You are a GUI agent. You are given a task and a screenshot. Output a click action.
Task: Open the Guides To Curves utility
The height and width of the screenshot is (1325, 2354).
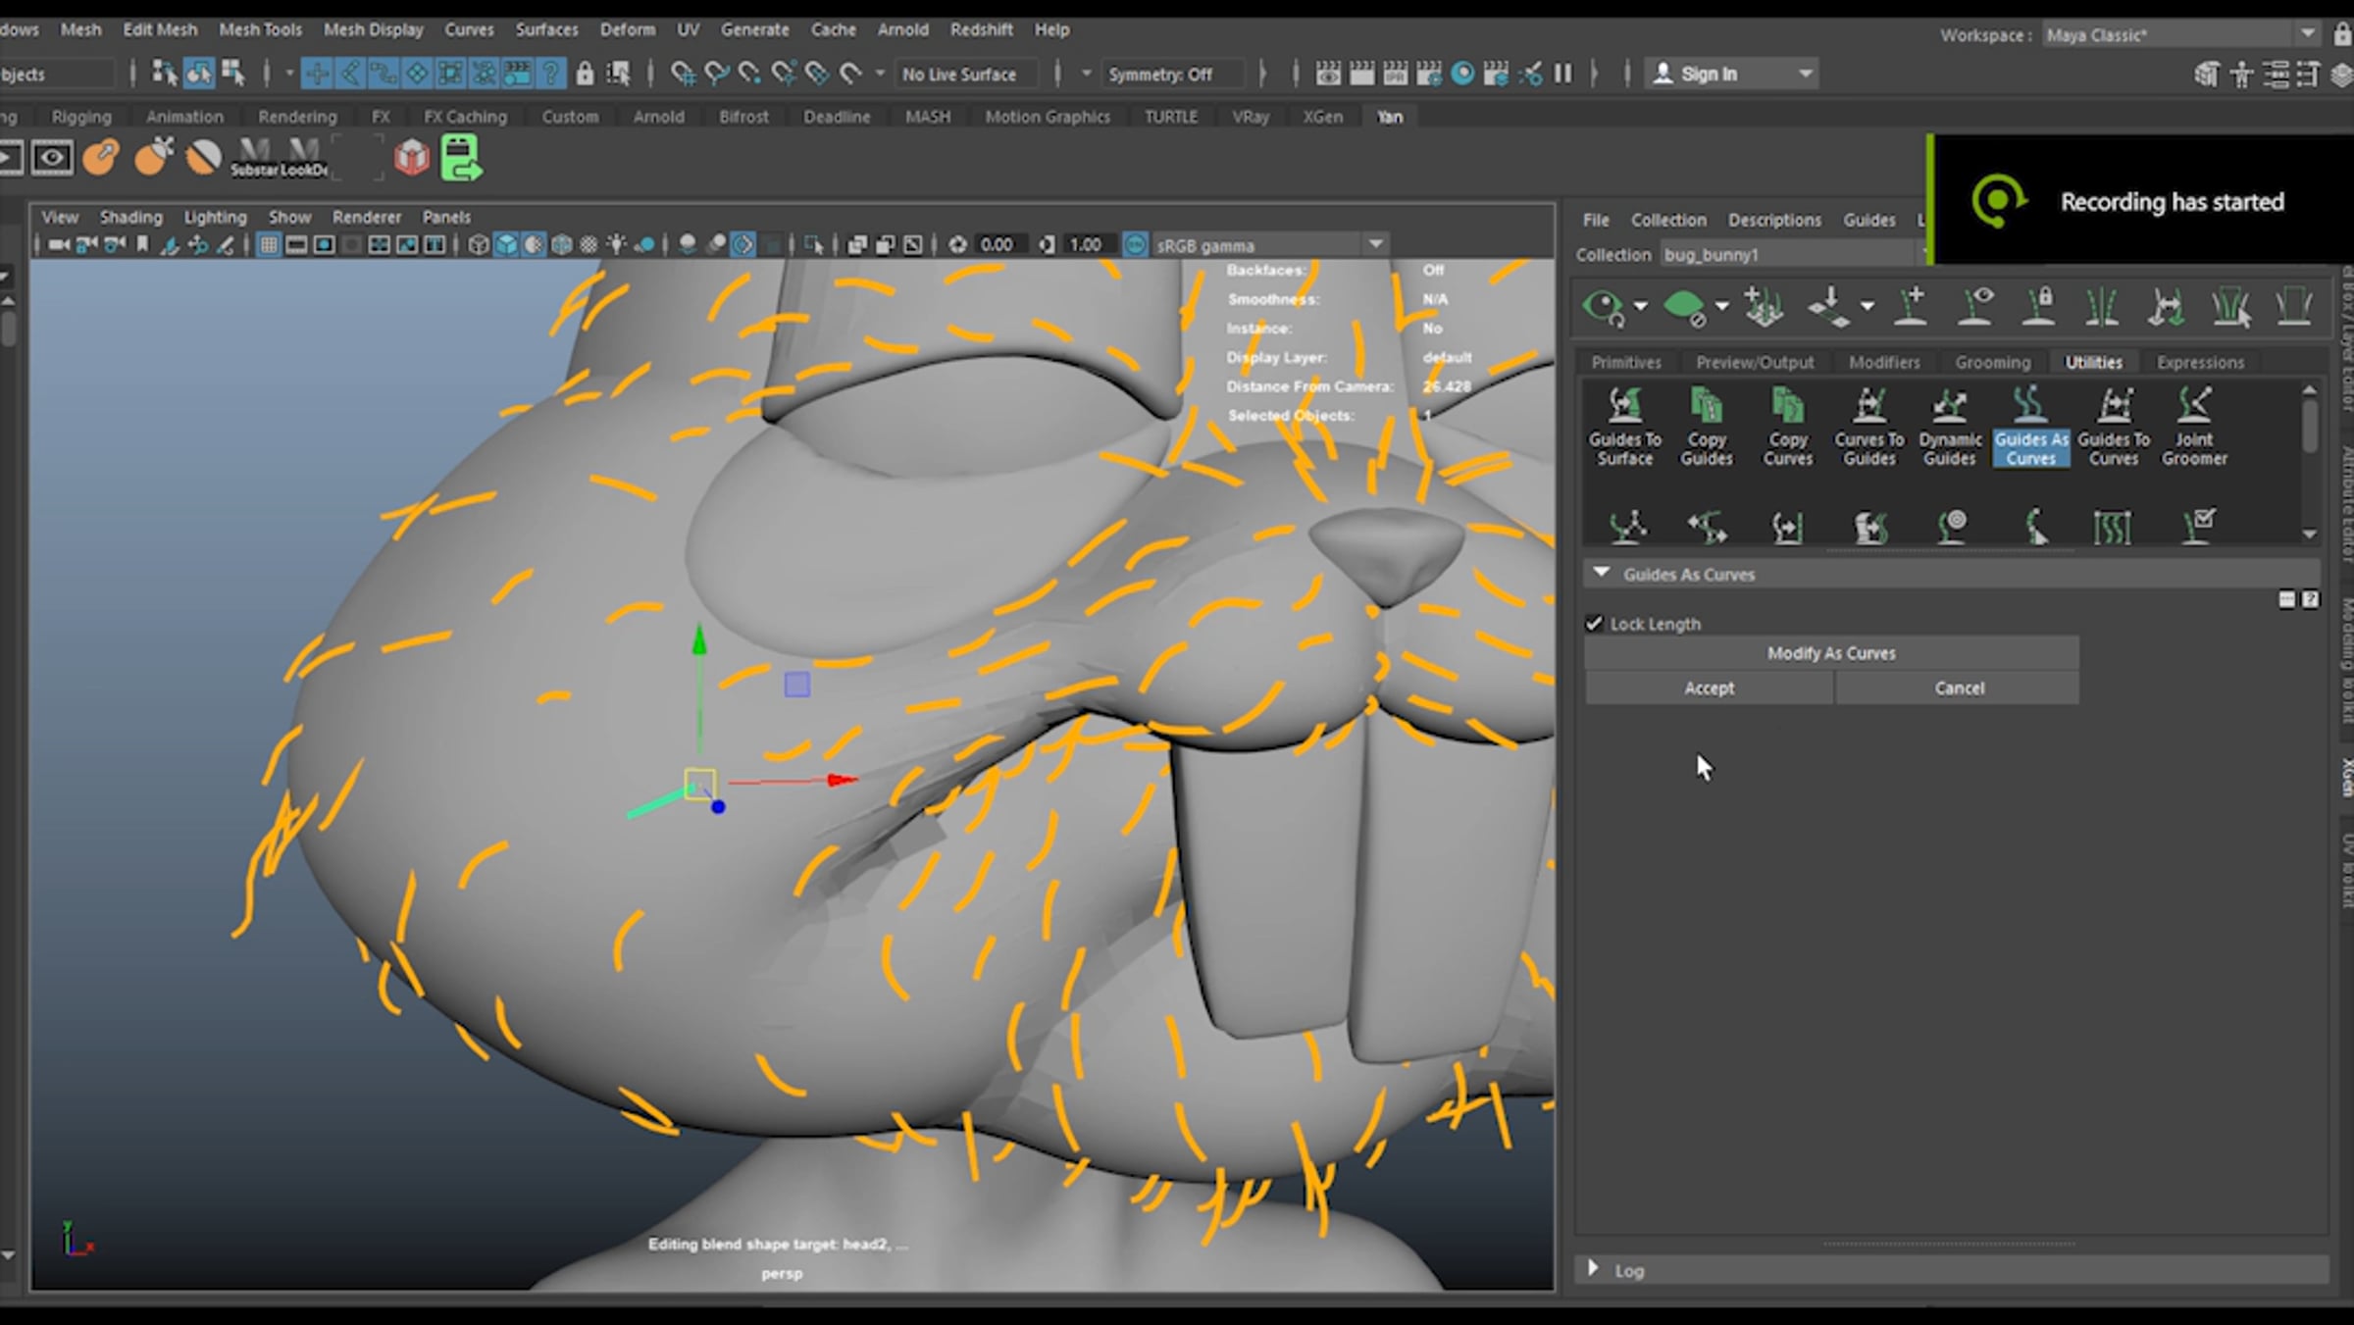pos(2113,427)
